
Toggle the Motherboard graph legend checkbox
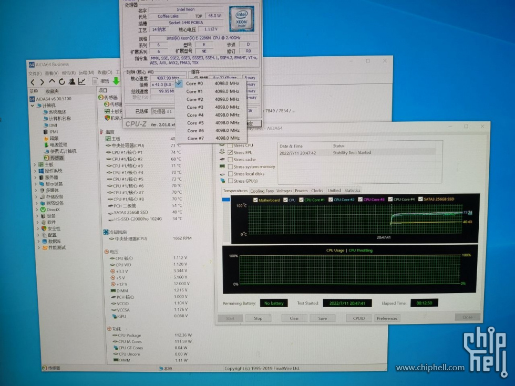255,200
